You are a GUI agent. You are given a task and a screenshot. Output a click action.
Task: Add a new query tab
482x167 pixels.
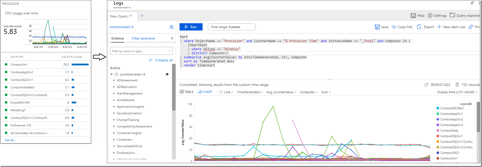[x=142, y=16]
